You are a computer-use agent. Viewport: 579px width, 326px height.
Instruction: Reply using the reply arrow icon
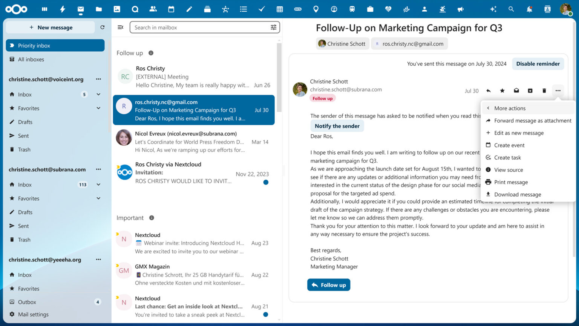click(489, 91)
